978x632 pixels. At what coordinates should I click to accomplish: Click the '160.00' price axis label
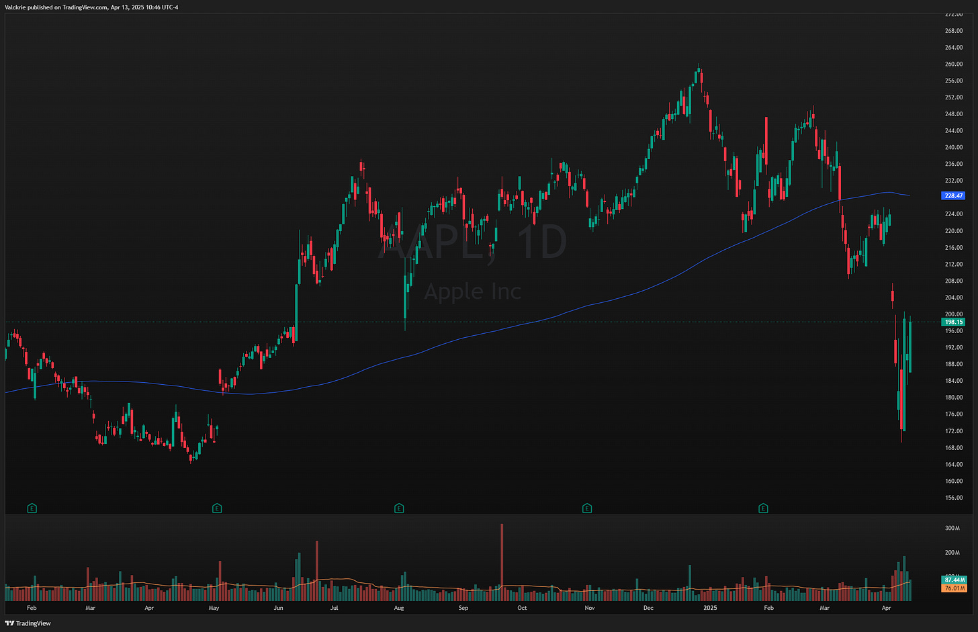(x=954, y=481)
